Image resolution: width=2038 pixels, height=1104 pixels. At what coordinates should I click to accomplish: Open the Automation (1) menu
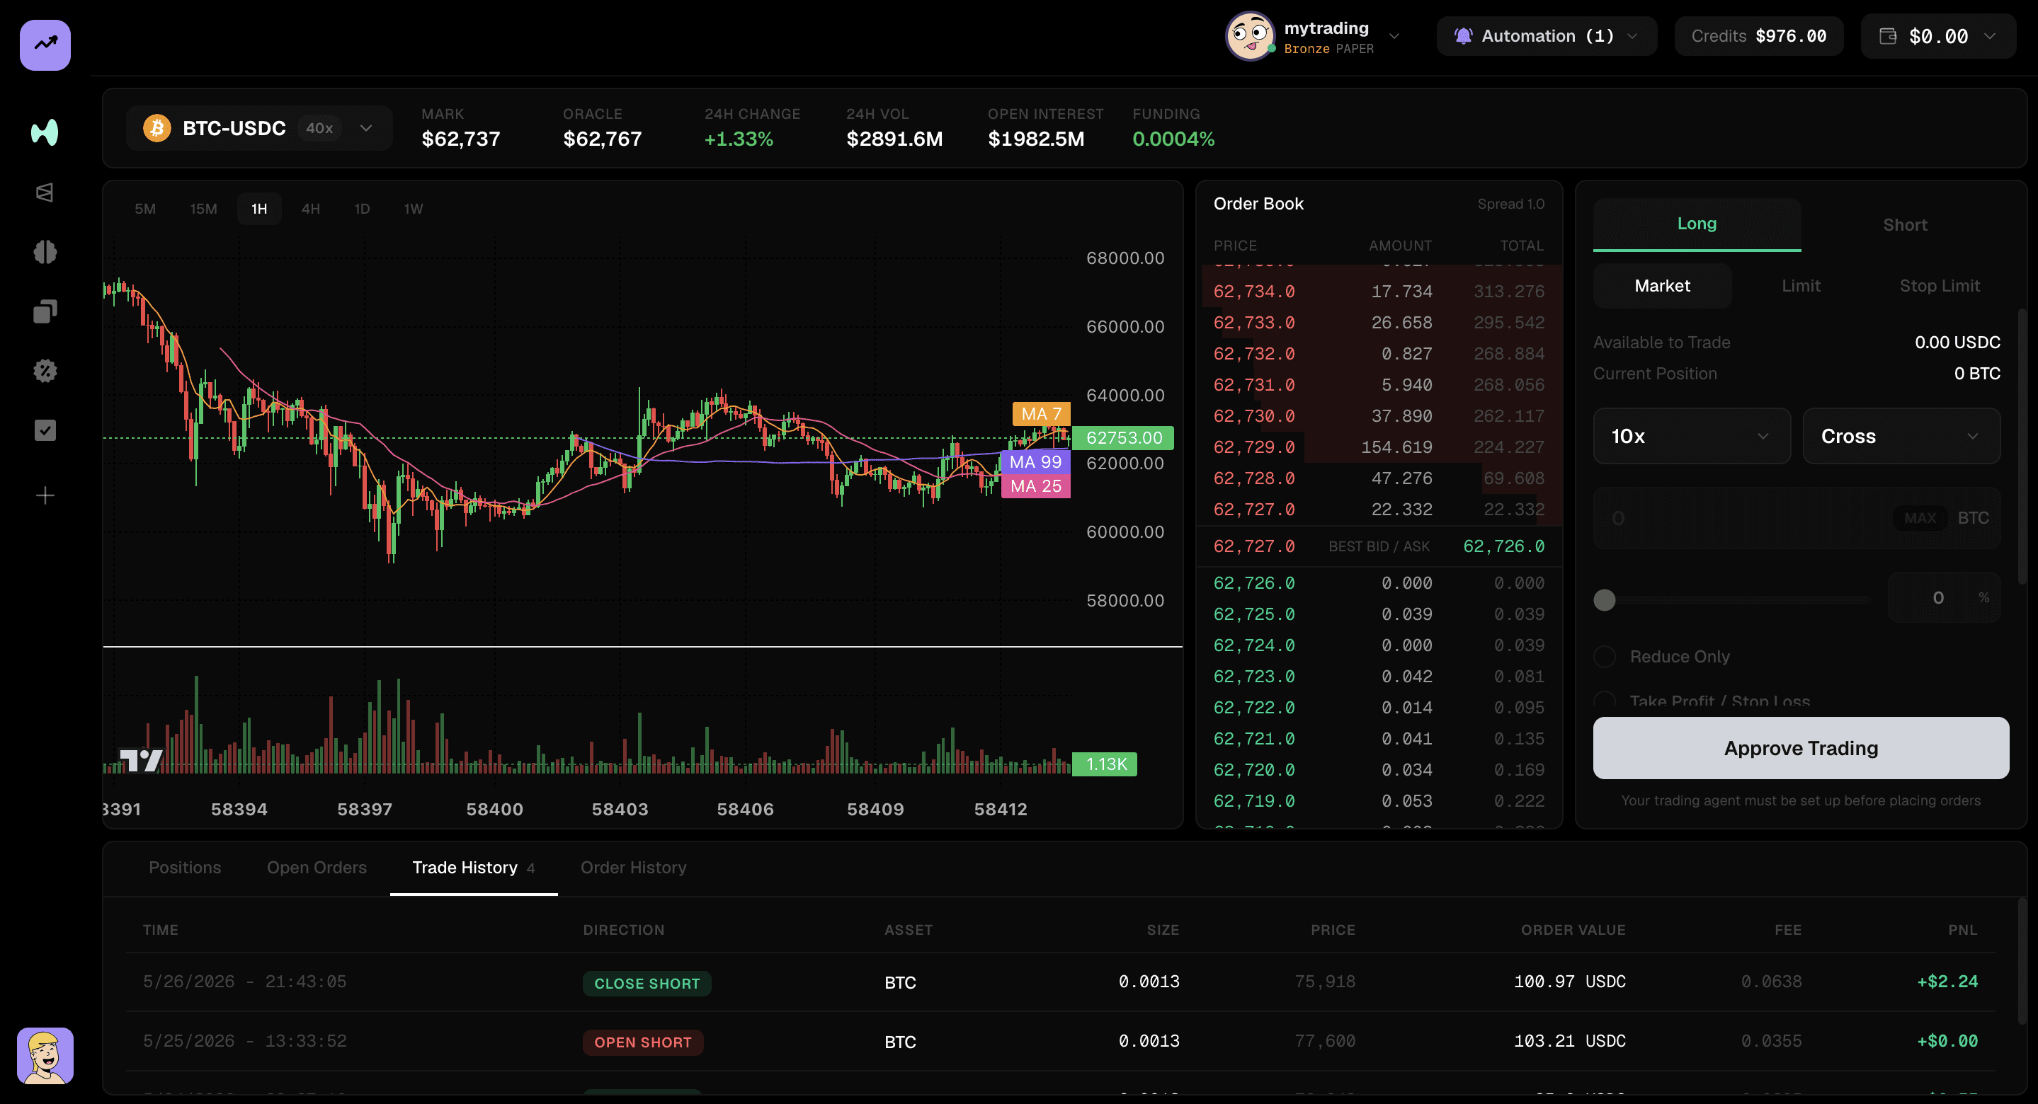click(x=1546, y=36)
